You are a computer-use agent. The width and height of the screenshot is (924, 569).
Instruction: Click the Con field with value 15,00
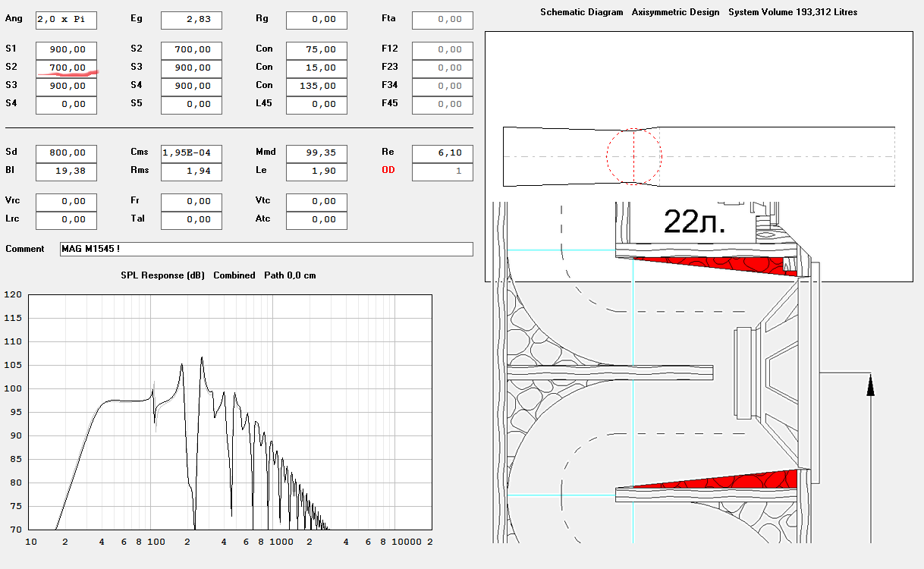pos(316,68)
